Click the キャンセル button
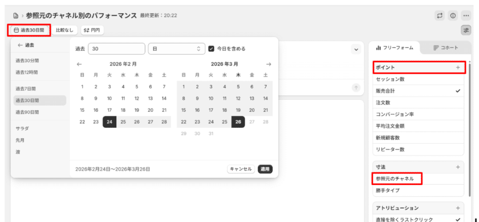479x222 pixels. pos(241,169)
